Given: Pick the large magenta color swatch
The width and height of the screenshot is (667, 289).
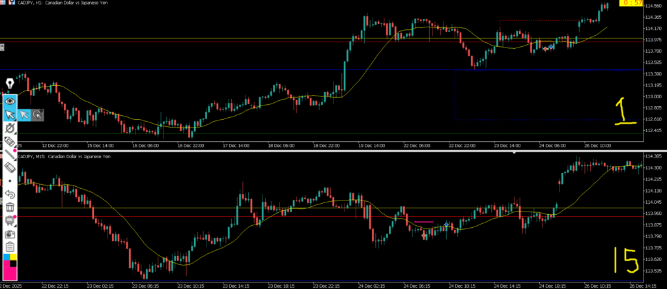Looking at the screenshot, I should pyautogui.click(x=10, y=273).
